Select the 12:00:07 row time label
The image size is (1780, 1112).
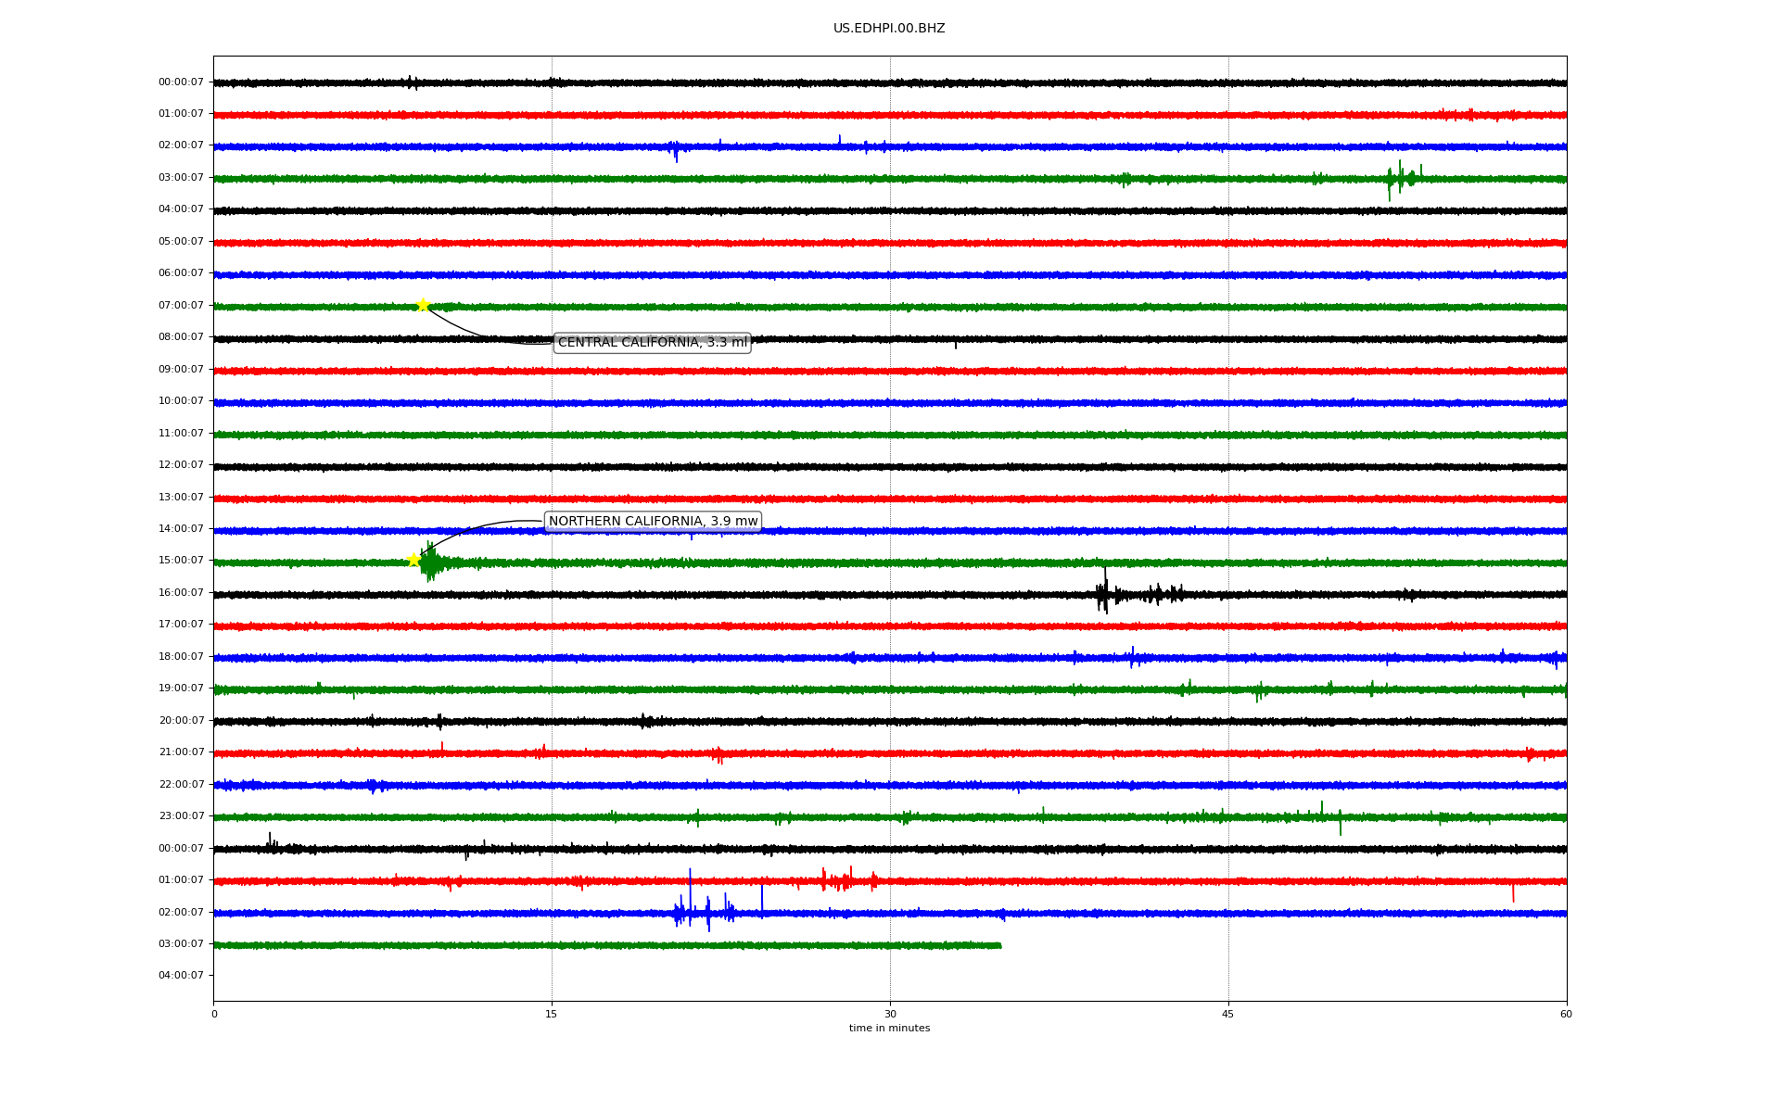[x=181, y=465]
